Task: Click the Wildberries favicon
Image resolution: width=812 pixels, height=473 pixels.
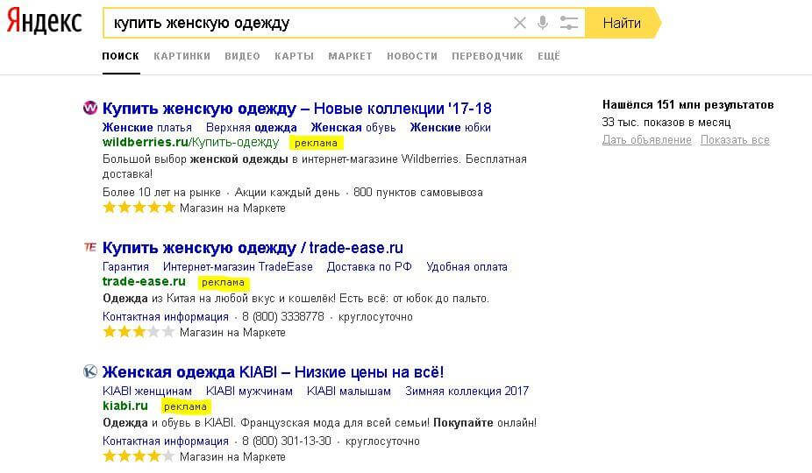Action: (x=90, y=108)
